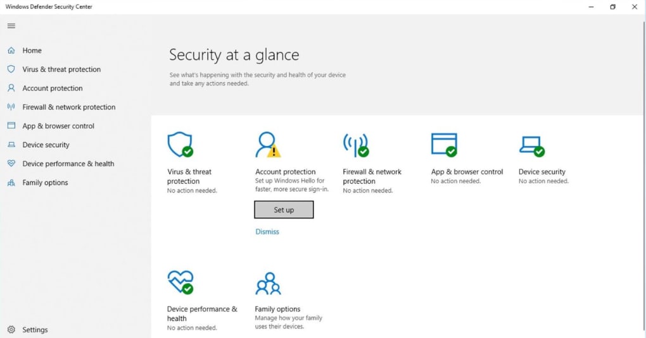Click the laptop icon in the sidebar
This screenshot has height=338, width=646.
[x=11, y=145]
